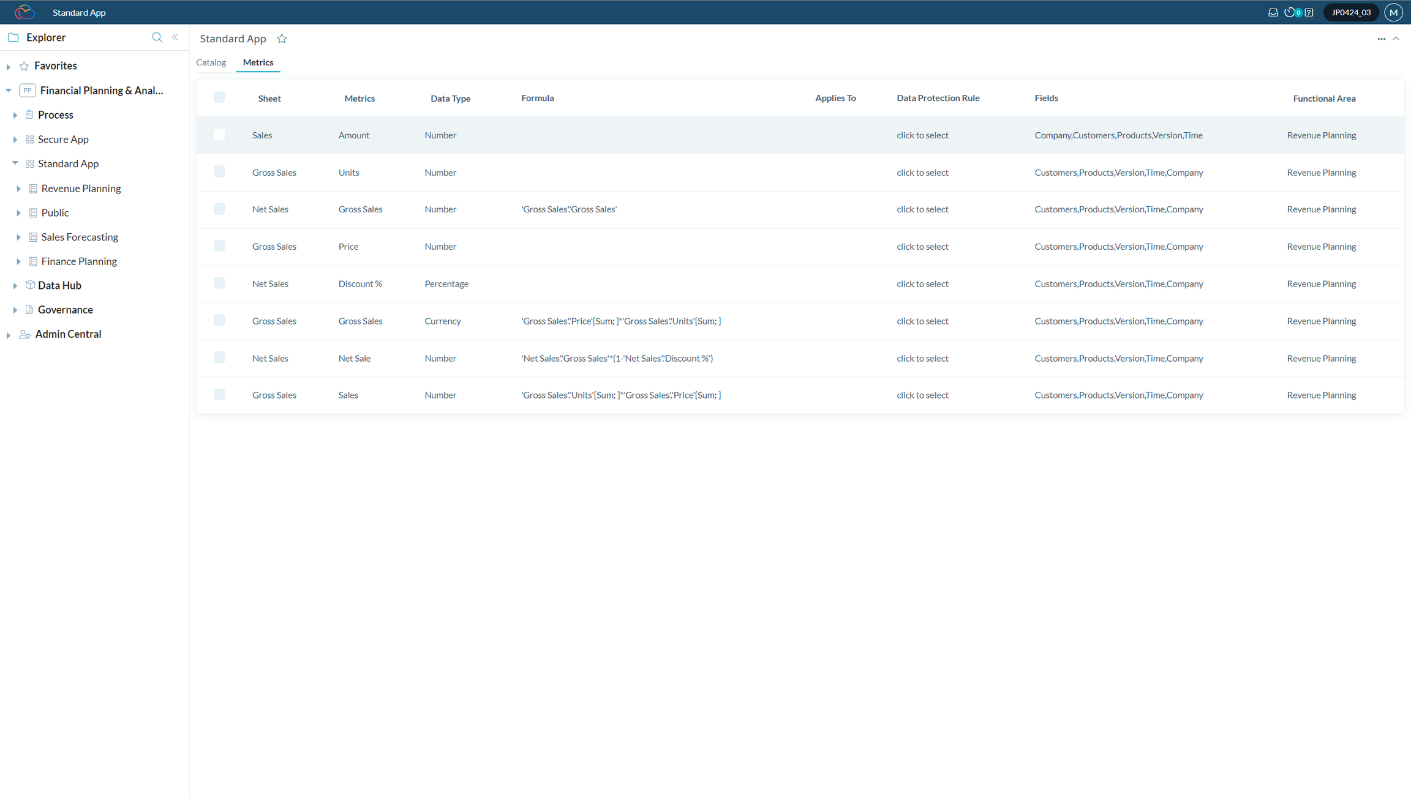Open the notifications inbox icon

click(x=1273, y=12)
